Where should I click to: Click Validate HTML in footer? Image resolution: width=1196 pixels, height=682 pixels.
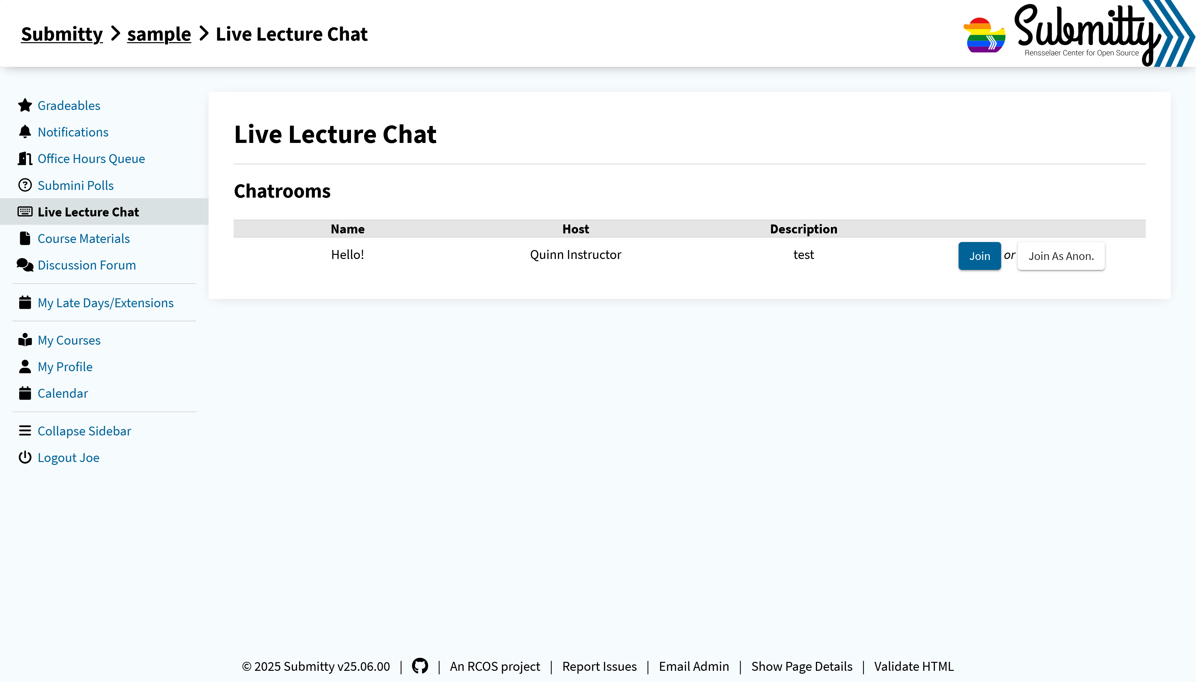point(914,666)
